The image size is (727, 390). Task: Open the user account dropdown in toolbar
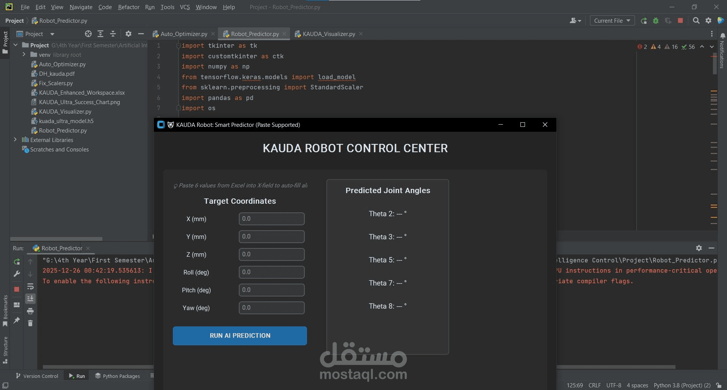pos(575,21)
